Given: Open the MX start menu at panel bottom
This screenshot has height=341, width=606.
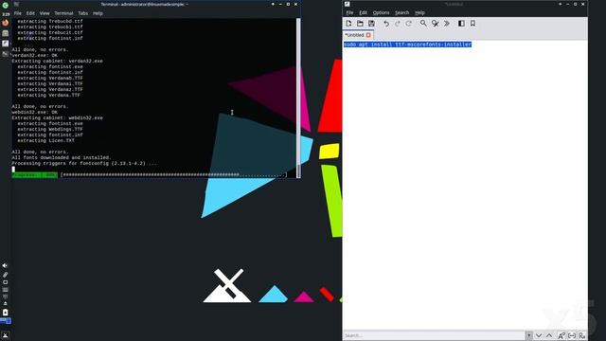Looking at the screenshot, I should (5, 335).
